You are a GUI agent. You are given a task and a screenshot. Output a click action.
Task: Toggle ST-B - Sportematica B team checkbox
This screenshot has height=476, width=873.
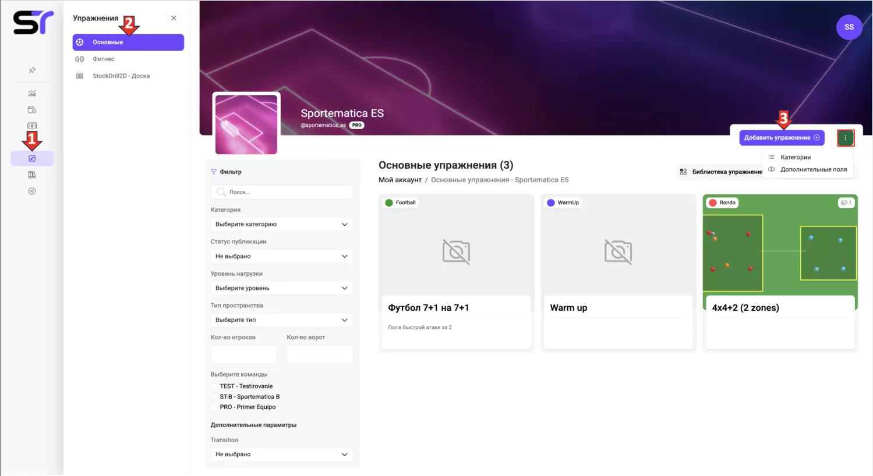click(214, 397)
